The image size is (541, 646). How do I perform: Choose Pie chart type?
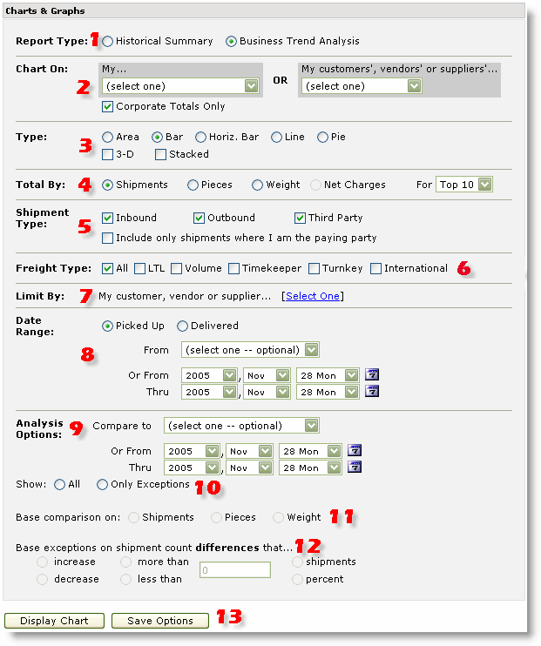(x=322, y=137)
